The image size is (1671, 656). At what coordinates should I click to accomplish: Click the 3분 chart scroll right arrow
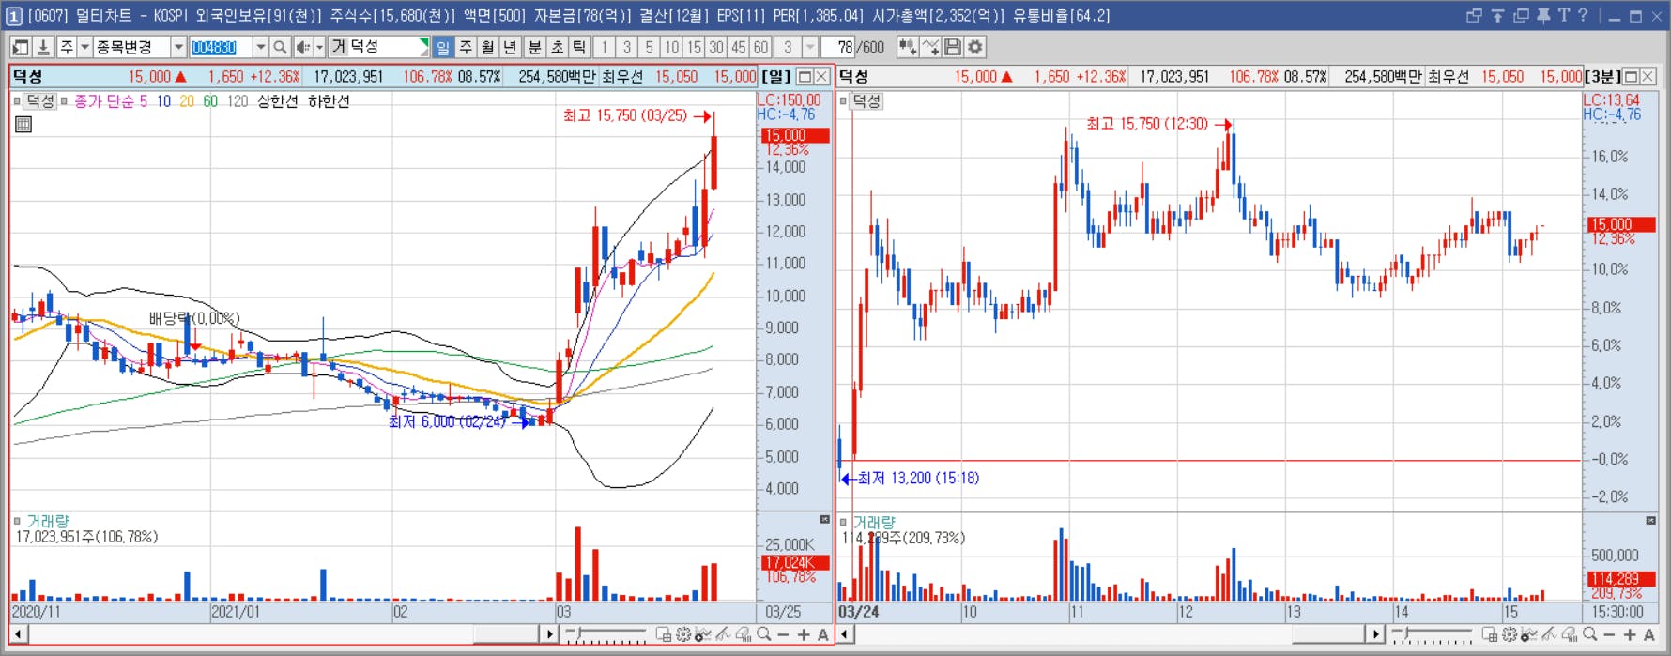[x=1375, y=634]
